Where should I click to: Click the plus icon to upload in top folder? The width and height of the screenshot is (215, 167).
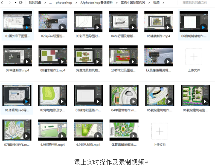coord(194,57)
